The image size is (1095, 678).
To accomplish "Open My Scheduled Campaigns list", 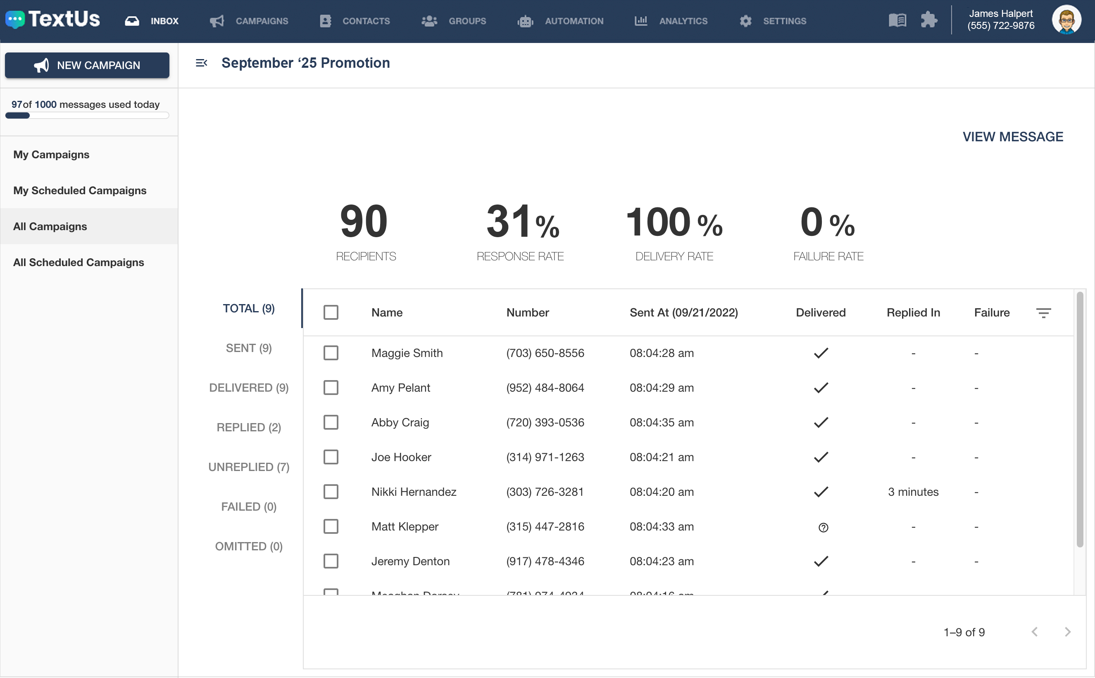I will coord(80,190).
